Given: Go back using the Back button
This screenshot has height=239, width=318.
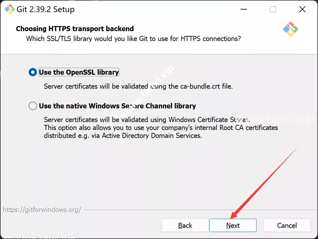Looking at the screenshot, I should coord(185,225).
